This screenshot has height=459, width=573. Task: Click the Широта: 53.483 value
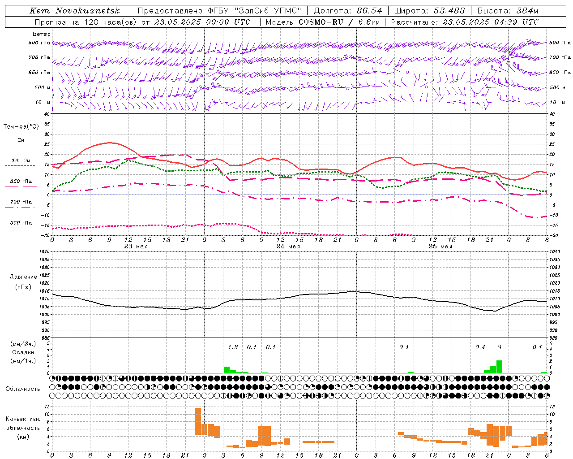tap(429, 11)
